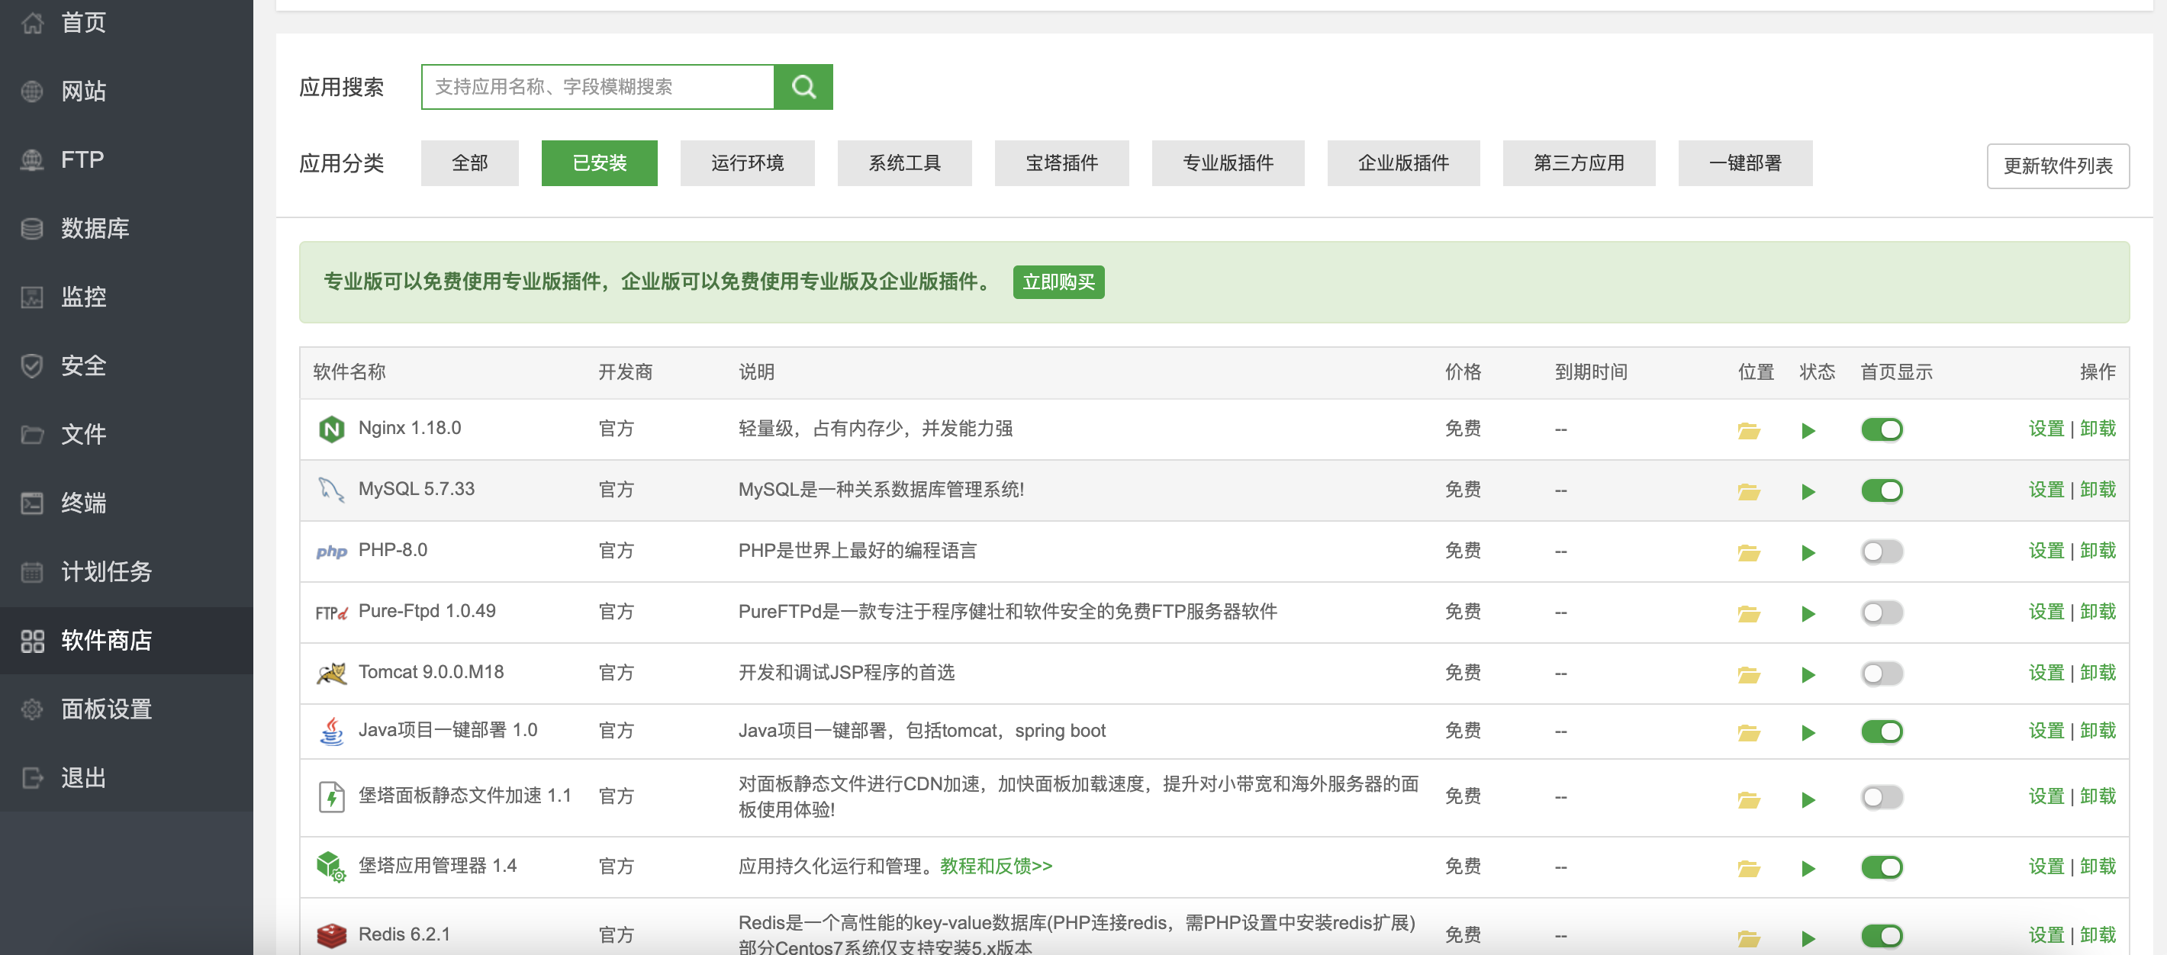This screenshot has width=2167, height=955.
Task: Click the play status icon for Pure-Ftpd
Action: (x=1808, y=614)
